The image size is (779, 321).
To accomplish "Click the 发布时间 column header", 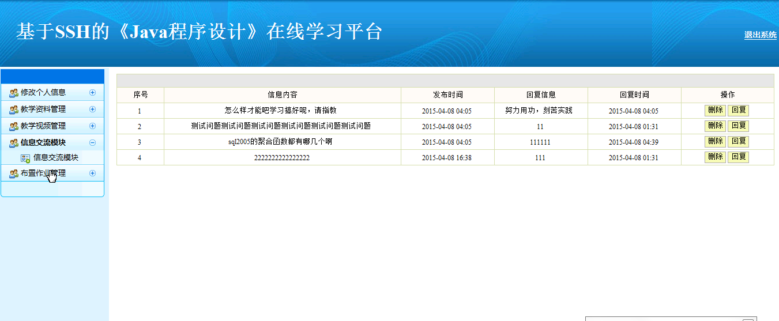I will pos(447,95).
